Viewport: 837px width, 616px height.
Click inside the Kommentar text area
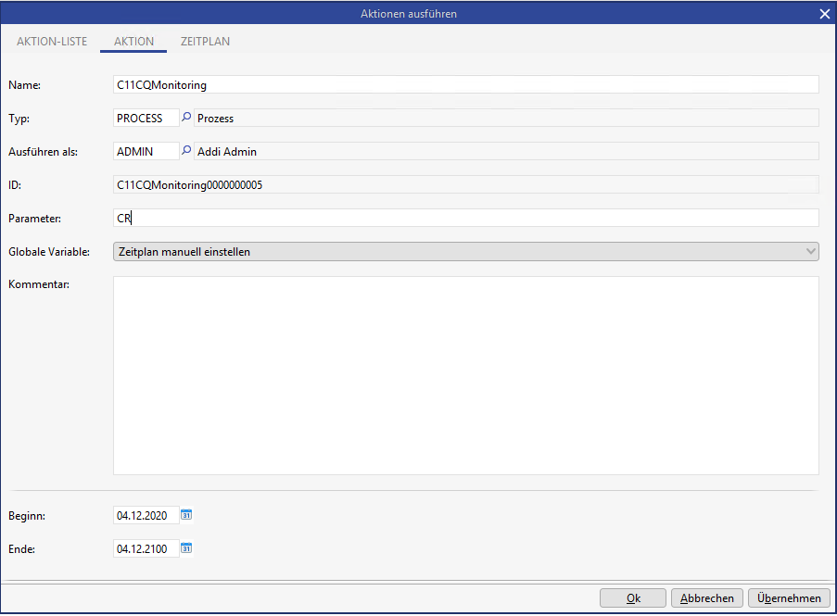pos(465,375)
